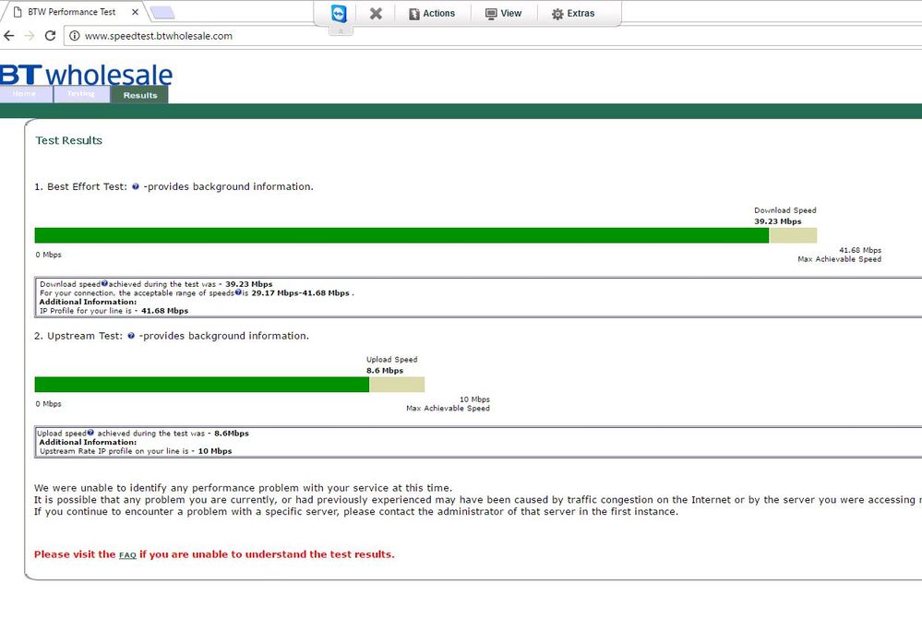922x631 pixels.
Task: Click 'We were unable to identify' message
Action: 243,488
